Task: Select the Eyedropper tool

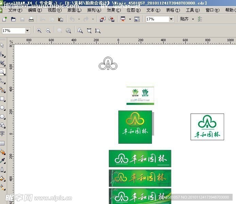Action: click(x=3, y=161)
